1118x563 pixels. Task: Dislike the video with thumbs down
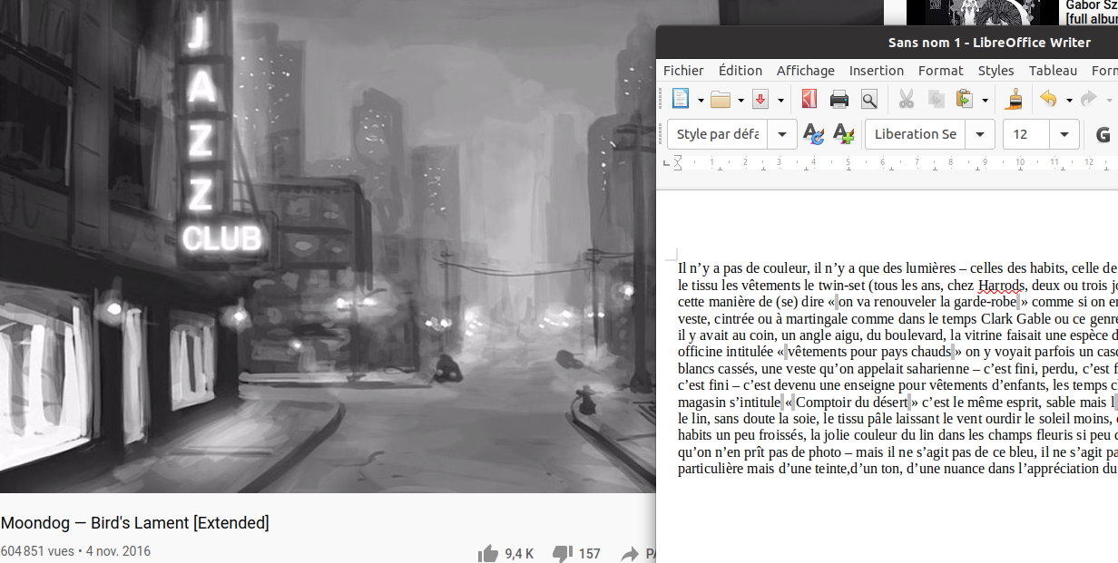[x=564, y=553]
